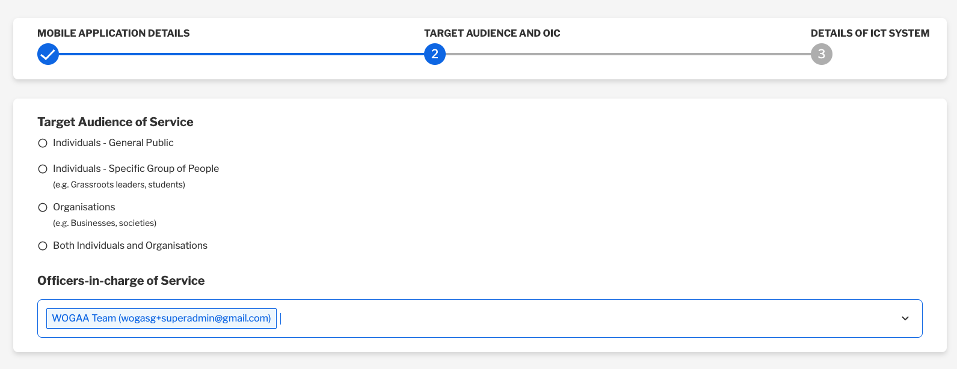This screenshot has width=957, height=369.
Task: Select Individuals - Specific Group of People option
Action: [x=43, y=169]
